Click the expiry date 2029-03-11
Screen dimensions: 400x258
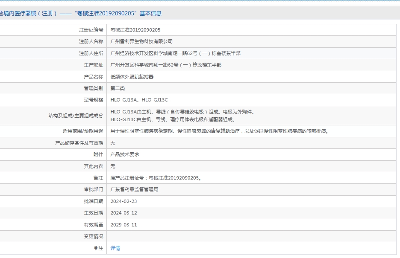pos(124,225)
